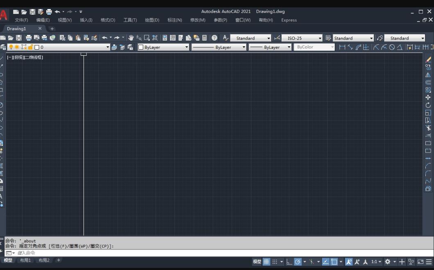Image resolution: width=434 pixels, height=270 pixels.
Task: Click the Save icon in quick access toolbar
Action: coord(32,11)
